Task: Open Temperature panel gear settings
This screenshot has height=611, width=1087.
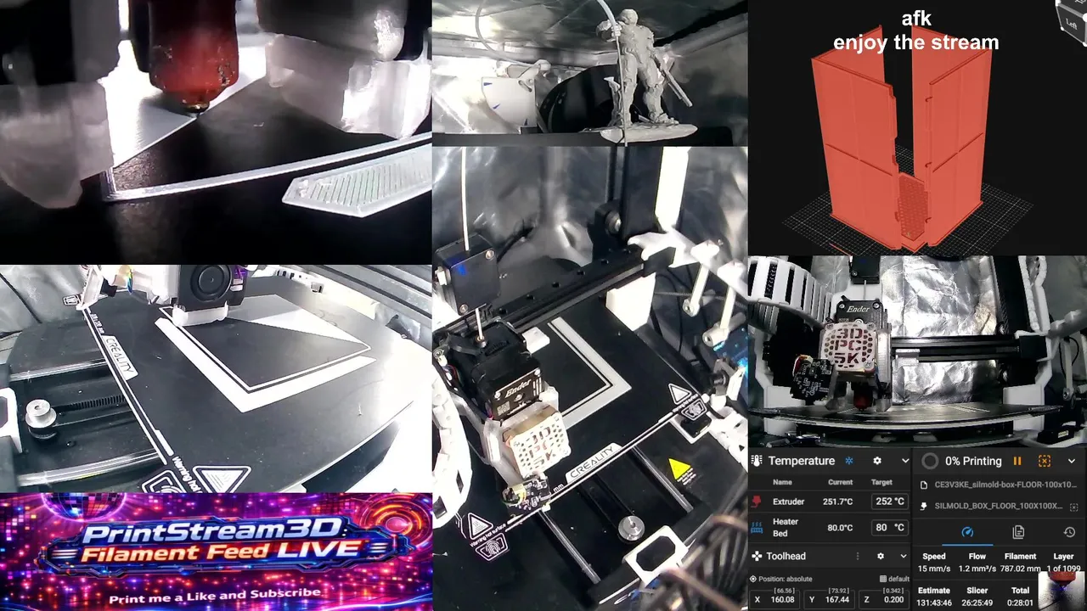Action: (x=877, y=461)
